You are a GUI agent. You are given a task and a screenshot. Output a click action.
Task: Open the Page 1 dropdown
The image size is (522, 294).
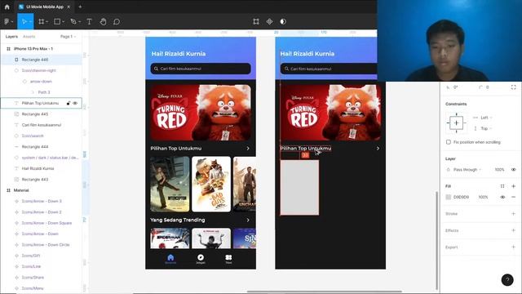coord(69,37)
